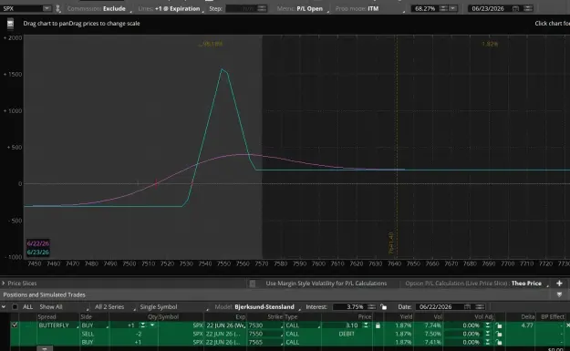Toggle Vol Adj lock on 7550 strike row

(x=499, y=334)
